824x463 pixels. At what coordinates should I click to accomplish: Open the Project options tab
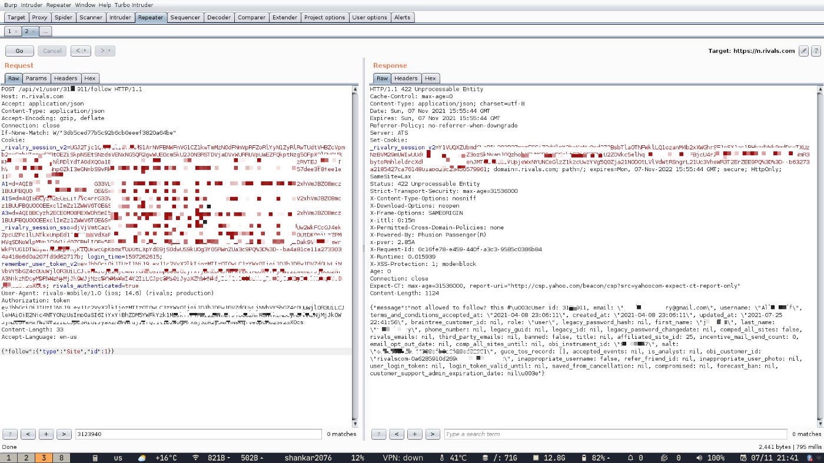click(325, 18)
